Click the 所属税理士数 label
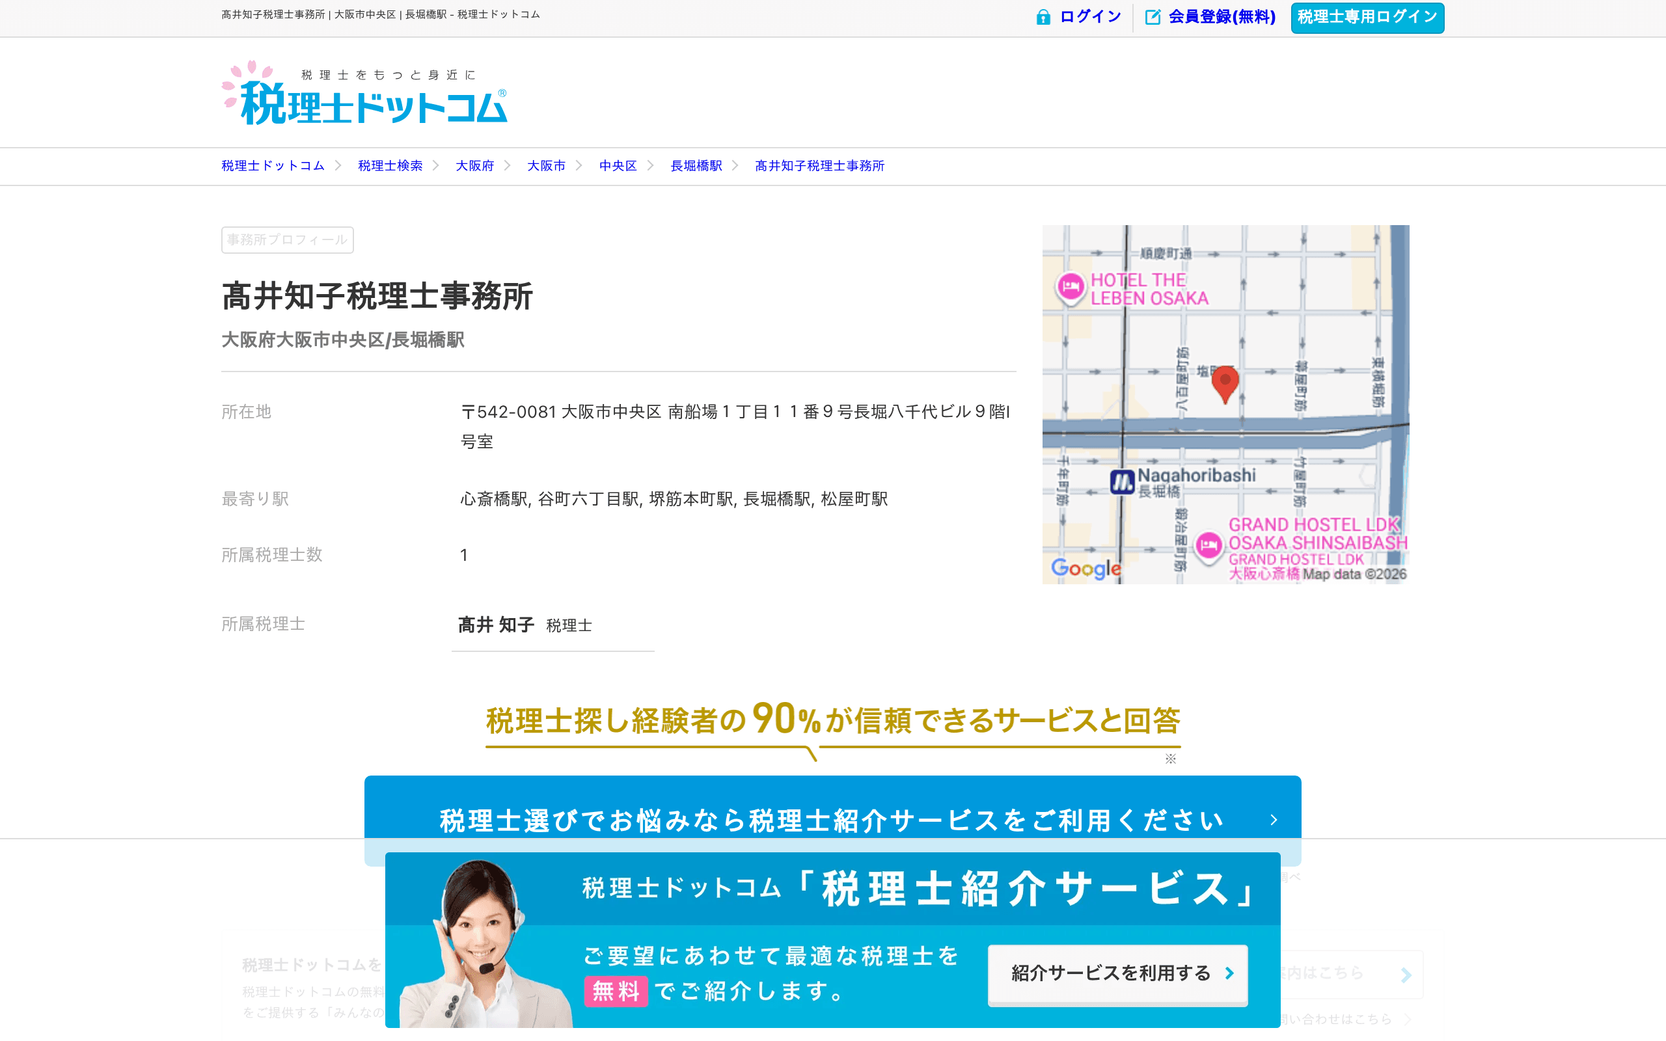1666x1041 pixels. (x=272, y=555)
